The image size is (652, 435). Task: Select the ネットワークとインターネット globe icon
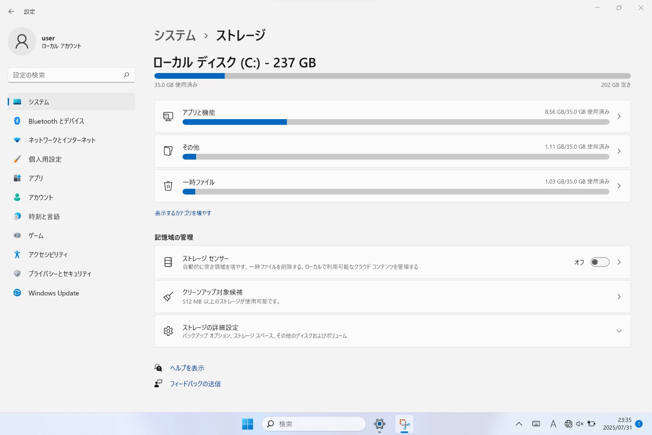(17, 140)
